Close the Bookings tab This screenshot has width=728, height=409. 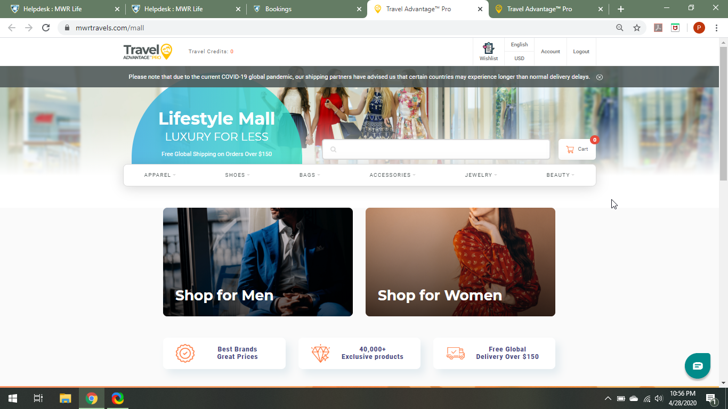[359, 9]
